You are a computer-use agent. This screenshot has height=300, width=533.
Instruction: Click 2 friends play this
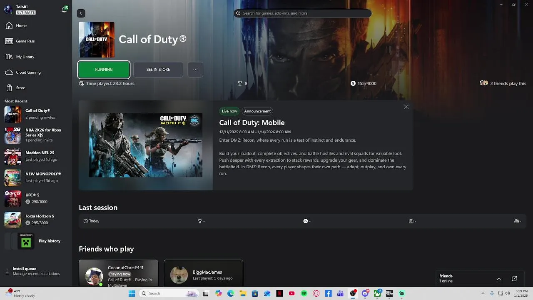(x=503, y=83)
